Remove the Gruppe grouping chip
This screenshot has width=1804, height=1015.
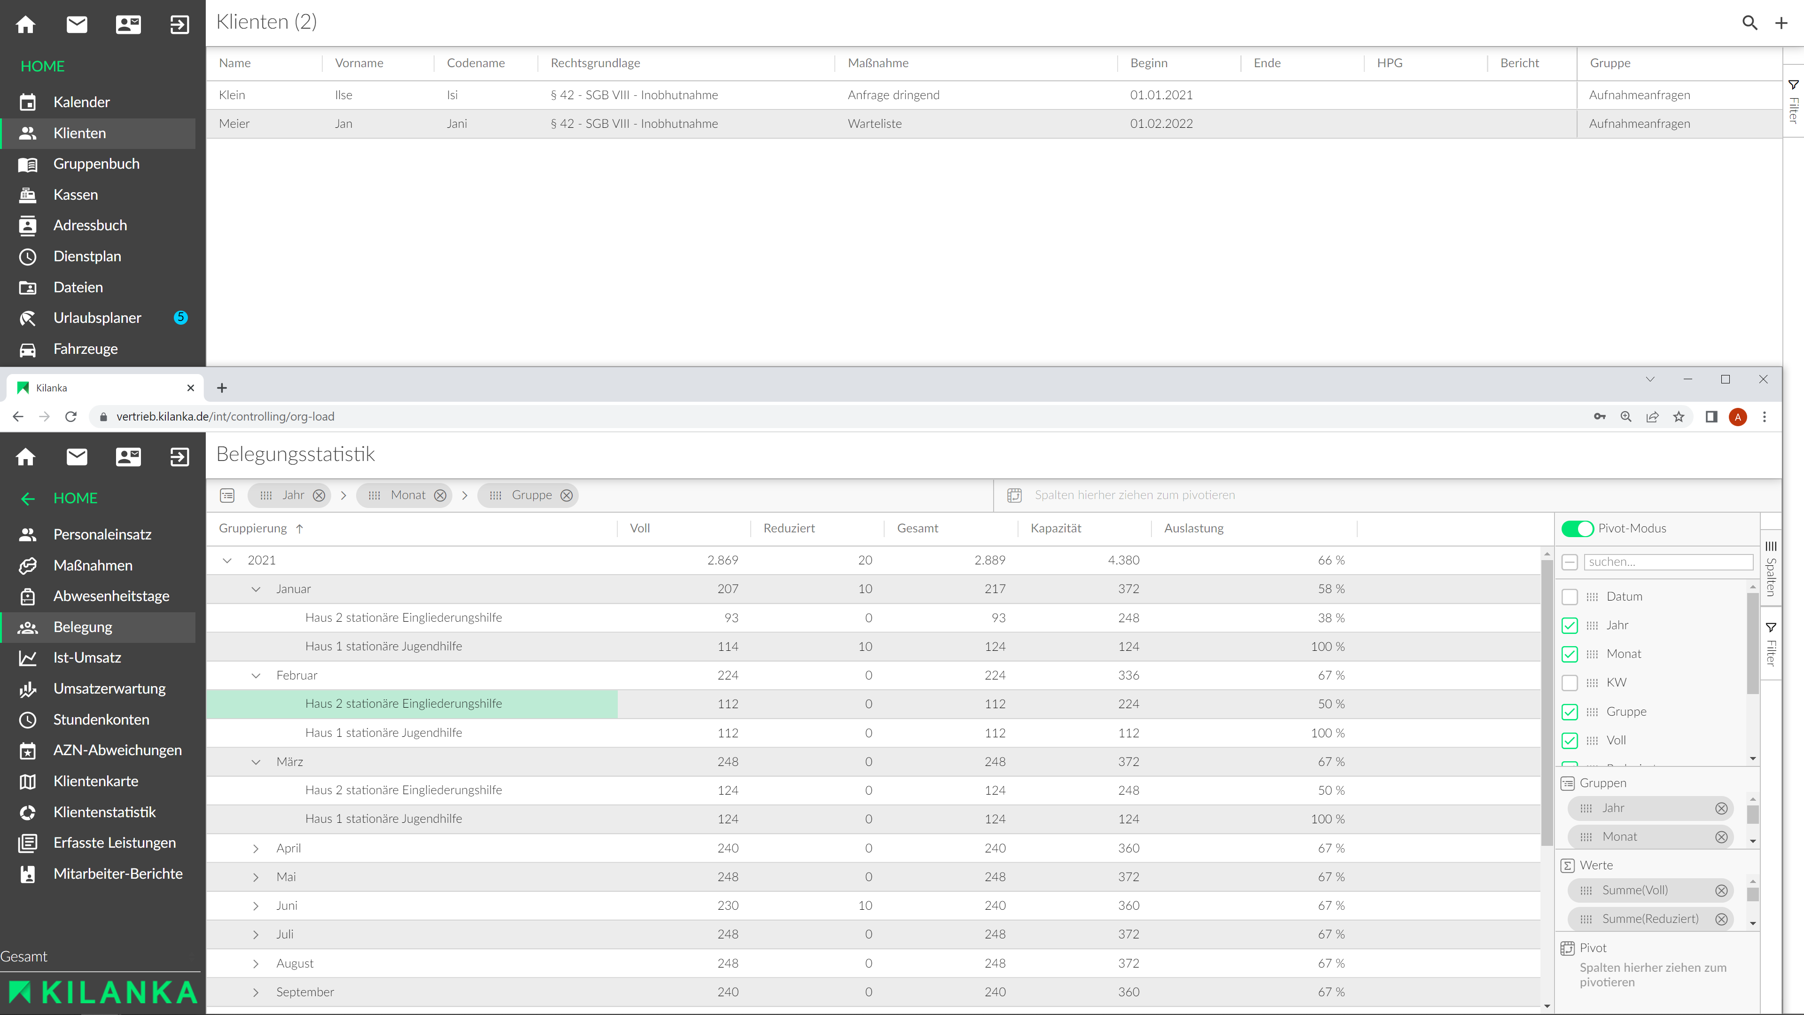click(x=567, y=495)
